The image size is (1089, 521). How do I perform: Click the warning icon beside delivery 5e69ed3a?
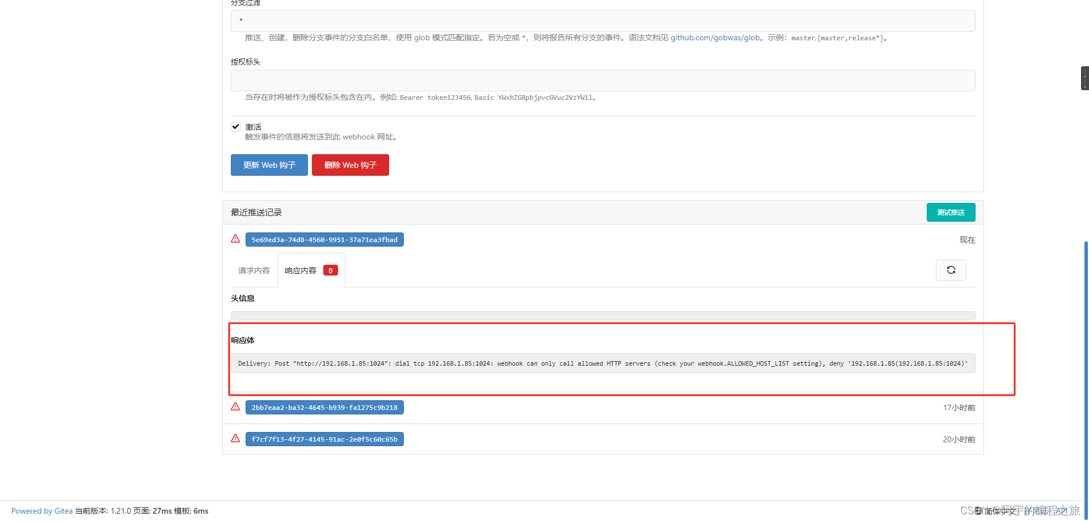[235, 239]
